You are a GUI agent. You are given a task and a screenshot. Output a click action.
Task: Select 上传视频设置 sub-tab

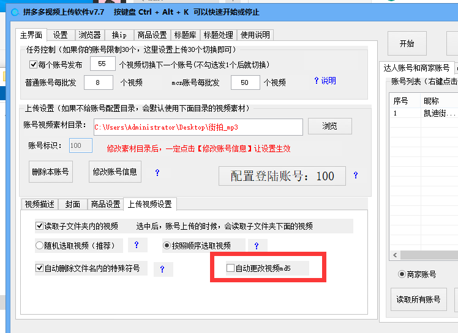(x=150, y=204)
